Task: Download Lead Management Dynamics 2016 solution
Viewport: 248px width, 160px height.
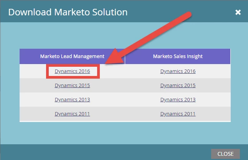Action: [72, 71]
